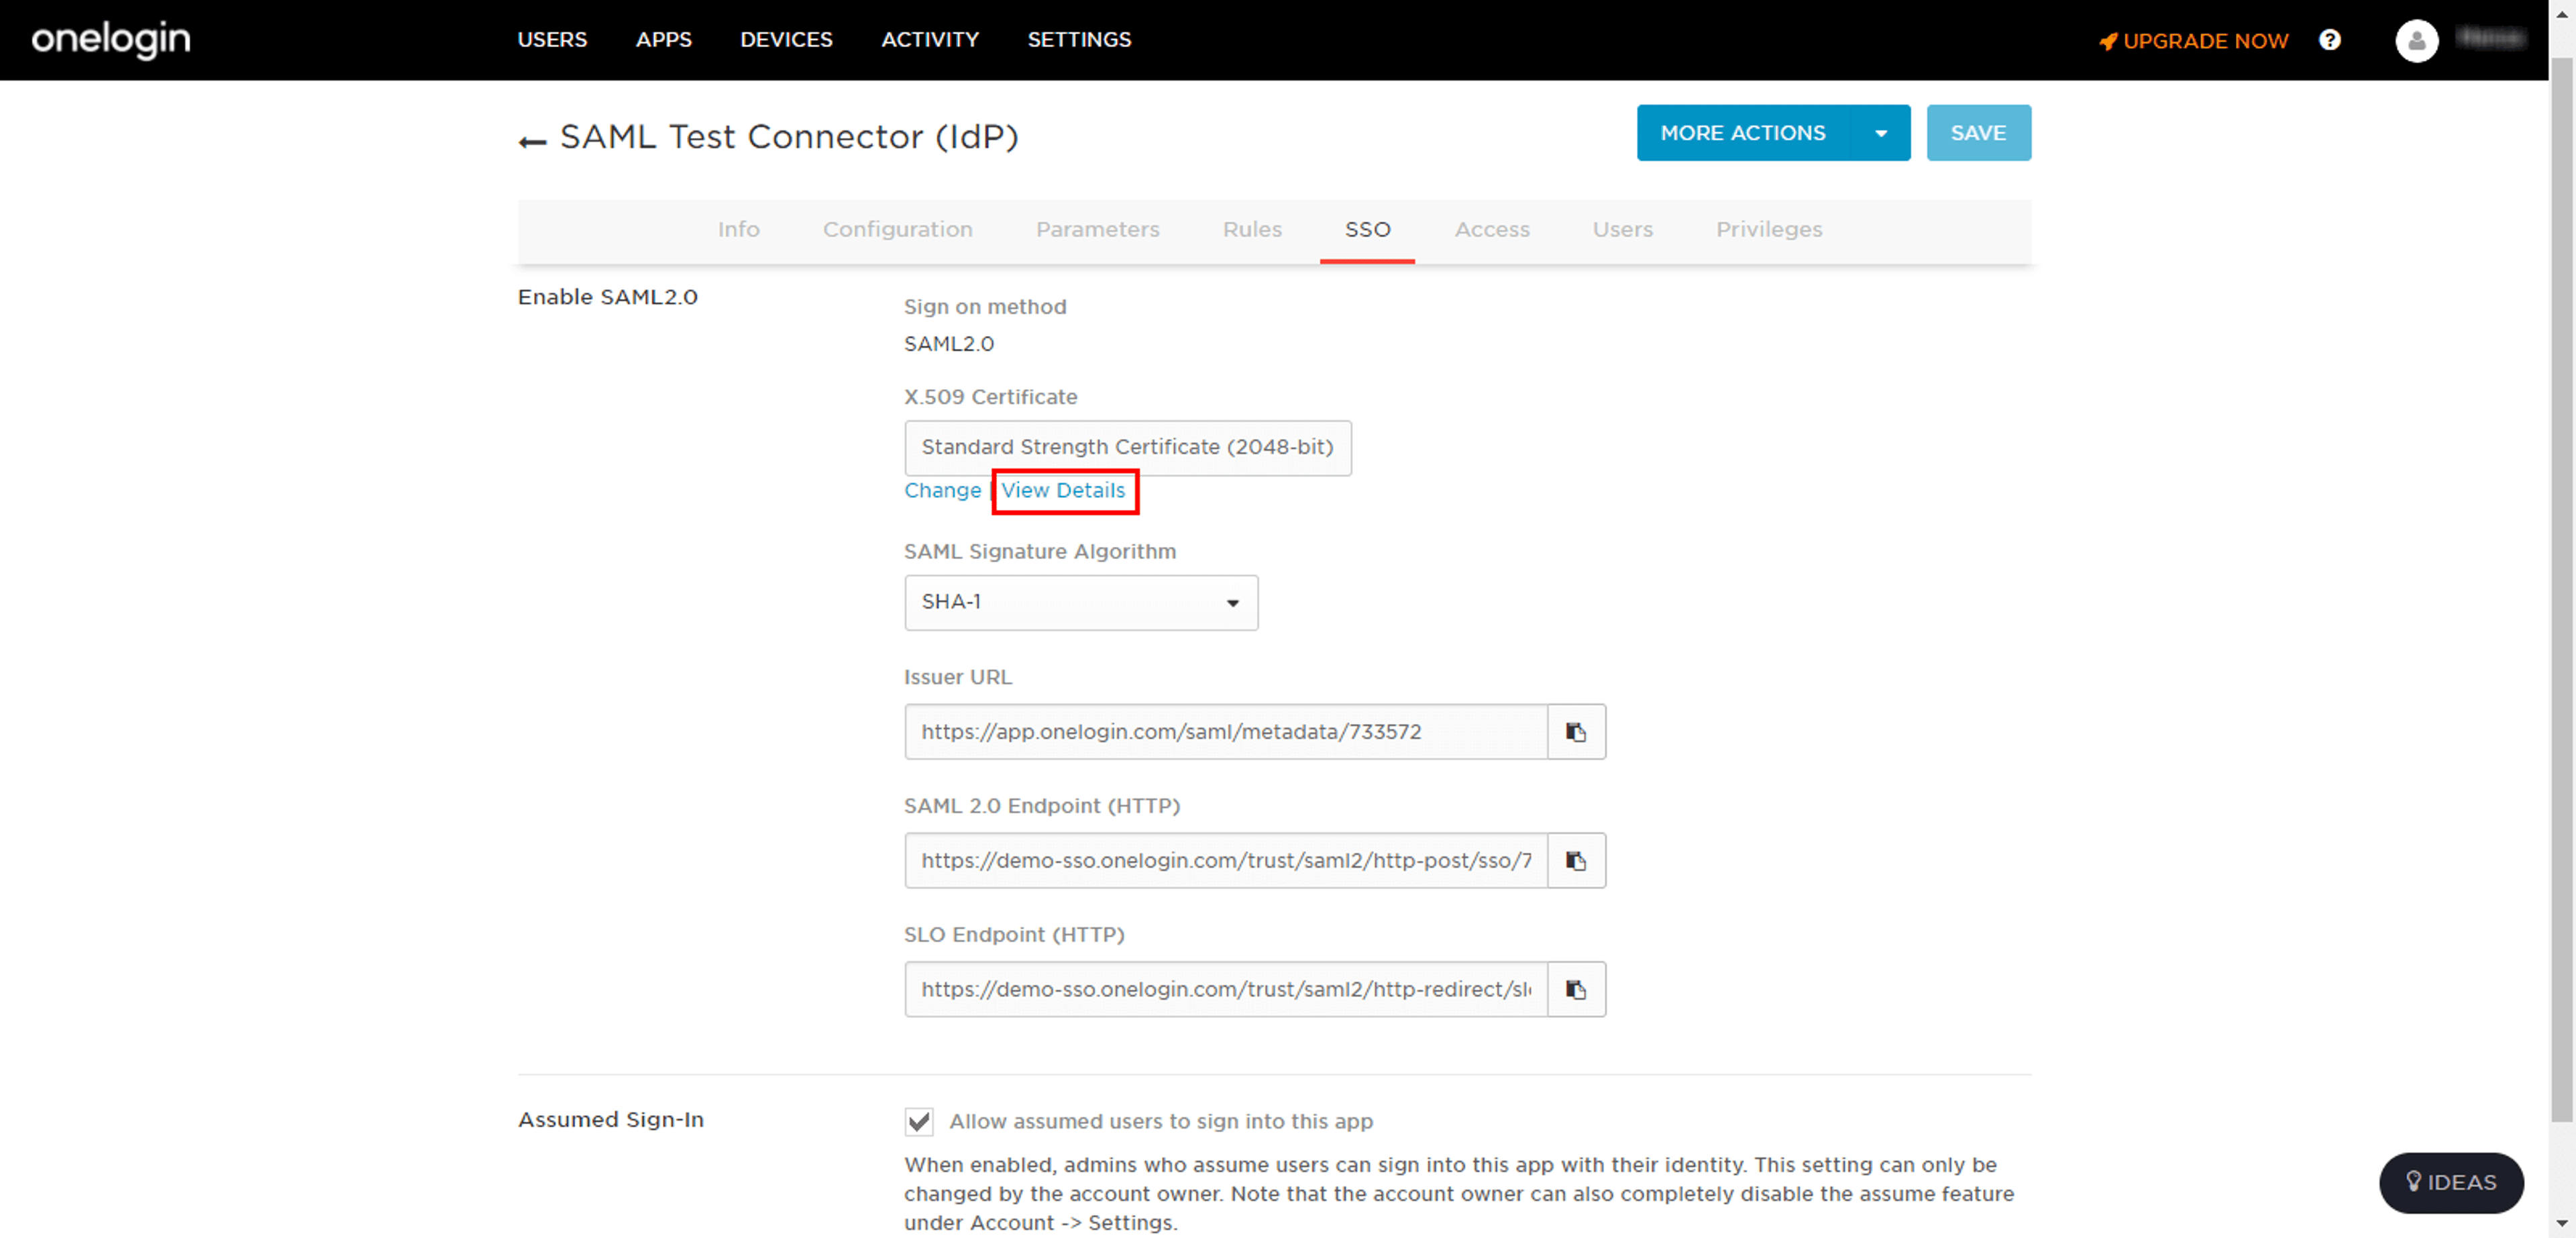This screenshot has width=2576, height=1238.
Task: Click the SAML Test Connector (IdP) title
Action: tap(789, 137)
